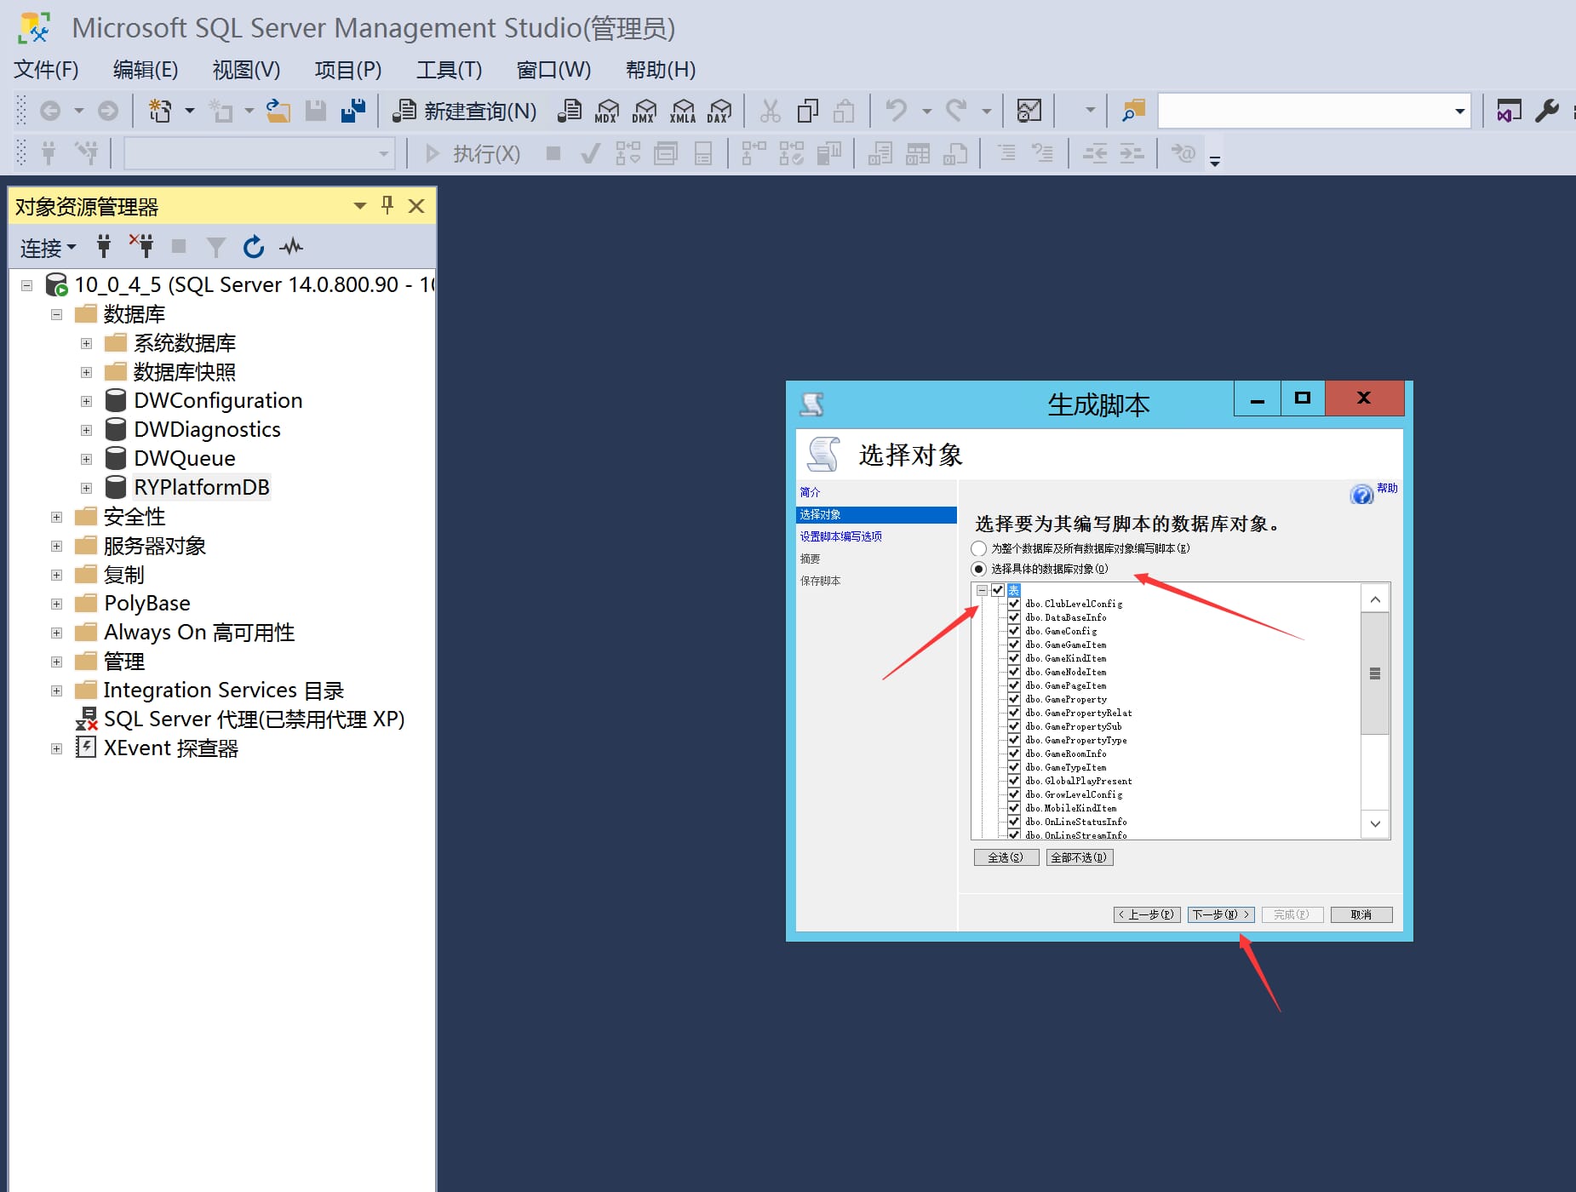The height and width of the screenshot is (1192, 1576).
Task: Create a new DAX query
Action: tap(719, 111)
